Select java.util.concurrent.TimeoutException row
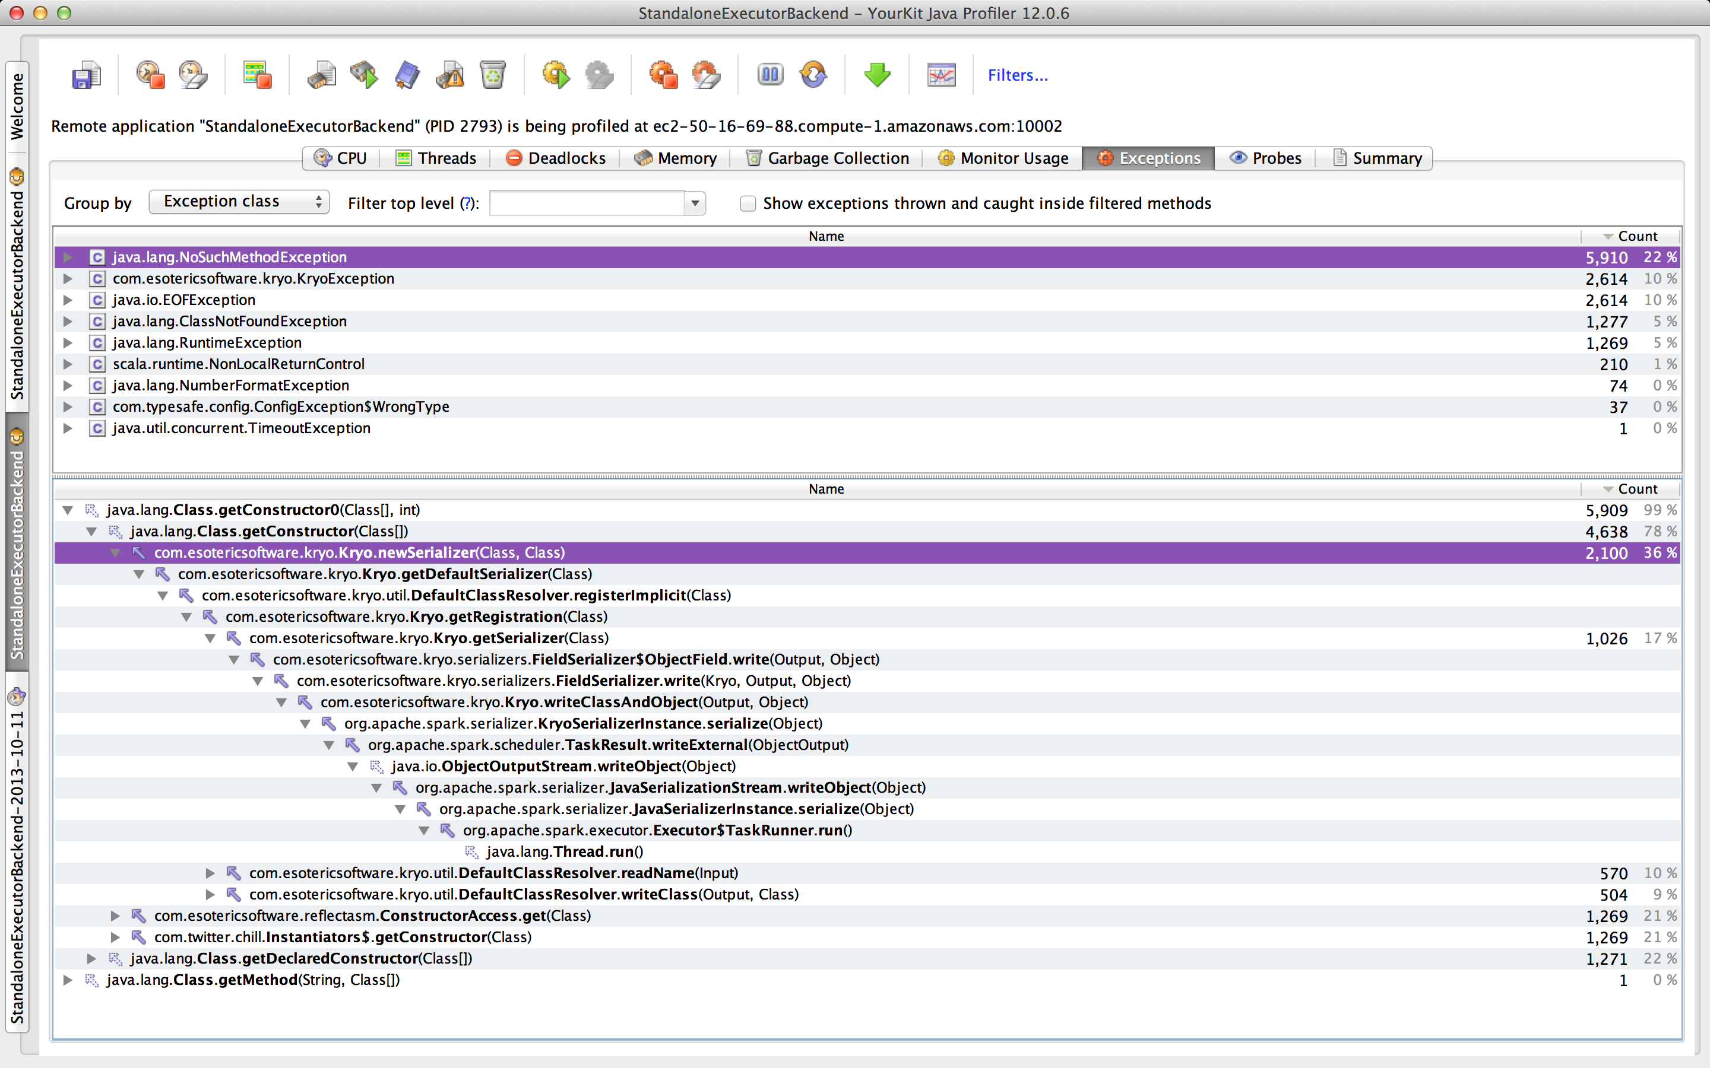 pyautogui.click(x=867, y=428)
